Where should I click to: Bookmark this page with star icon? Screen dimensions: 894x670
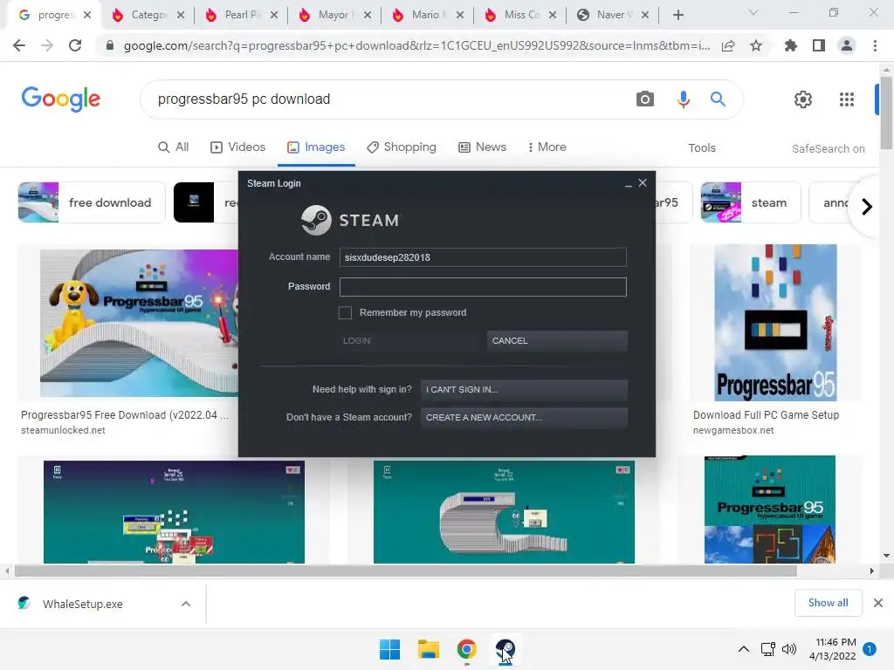pyautogui.click(x=756, y=45)
